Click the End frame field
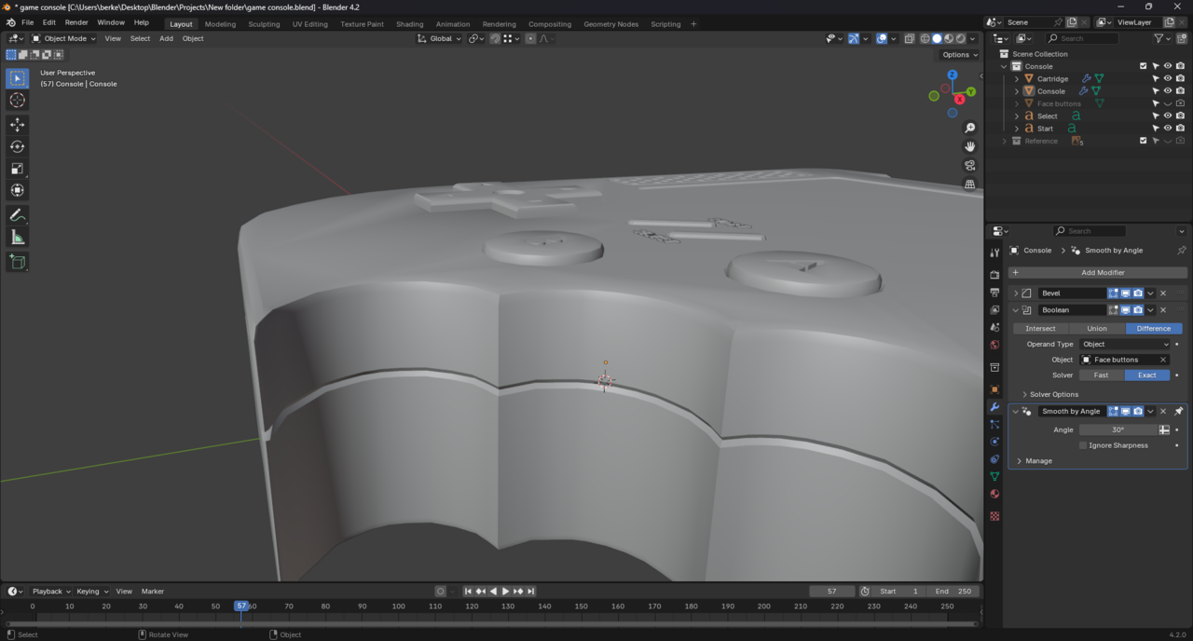 point(954,591)
